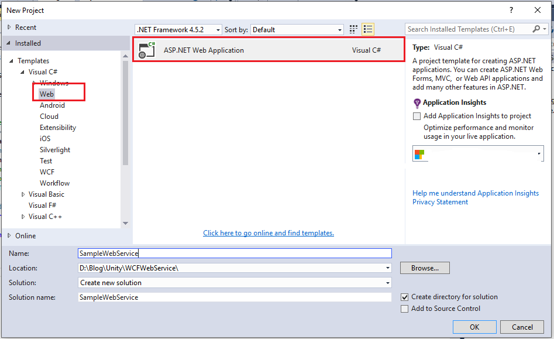The height and width of the screenshot is (339, 554).
Task: Switch to small icons grid view
Action: tap(353, 29)
